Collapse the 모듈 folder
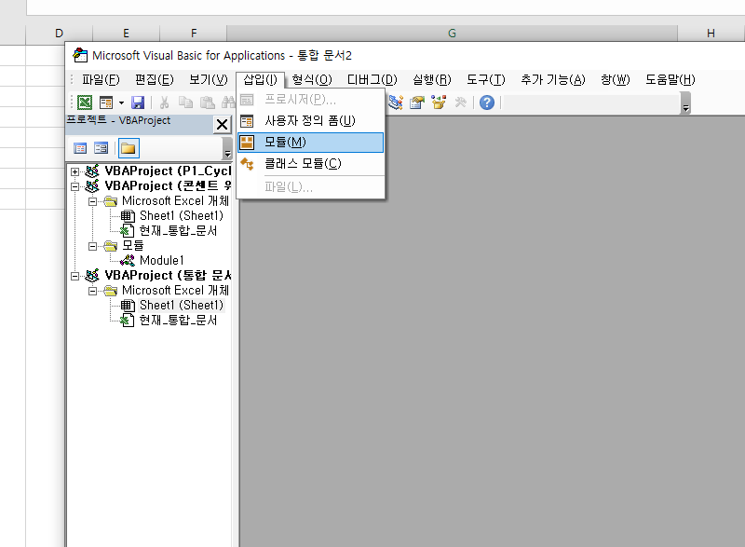The width and height of the screenshot is (745, 547). pyautogui.click(x=92, y=246)
